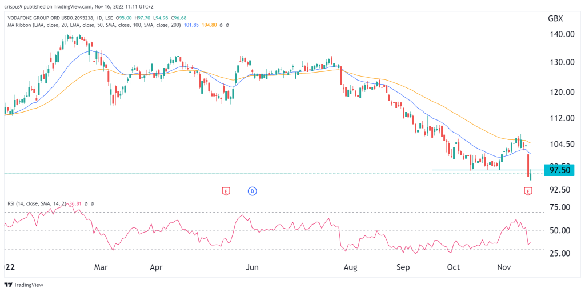Click the blue dividend marker D
Image resolution: width=585 pixels, height=292 pixels.
pos(252,191)
